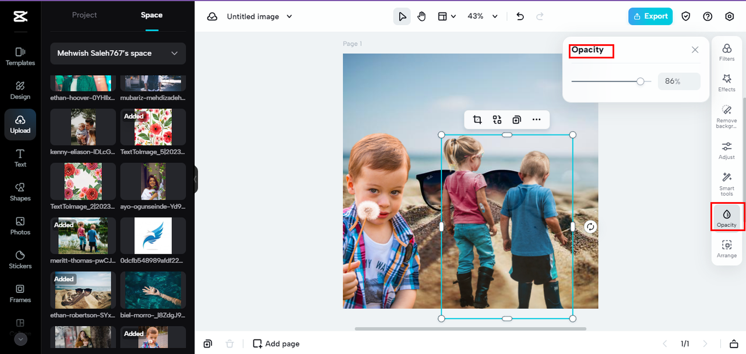This screenshot has height=354, width=746.
Task: Open the help question mark icon
Action: coord(708,16)
